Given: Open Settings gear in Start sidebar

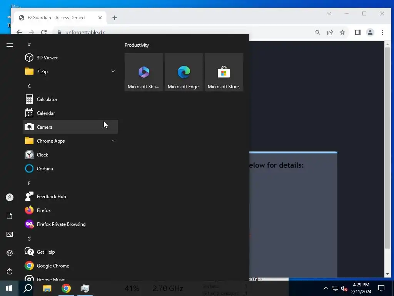Looking at the screenshot, I should pyautogui.click(x=10, y=253).
